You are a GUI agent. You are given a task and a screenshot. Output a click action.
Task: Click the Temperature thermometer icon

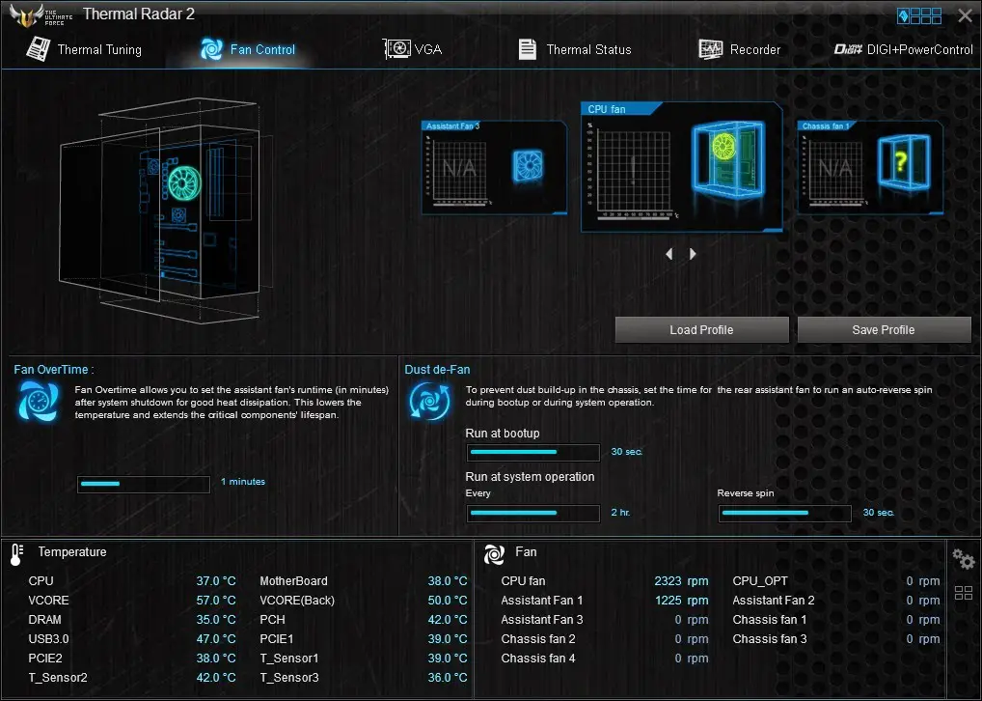(x=17, y=554)
